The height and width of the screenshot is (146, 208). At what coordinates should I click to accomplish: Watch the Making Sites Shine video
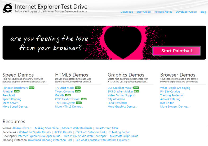[x=47, y=128]
